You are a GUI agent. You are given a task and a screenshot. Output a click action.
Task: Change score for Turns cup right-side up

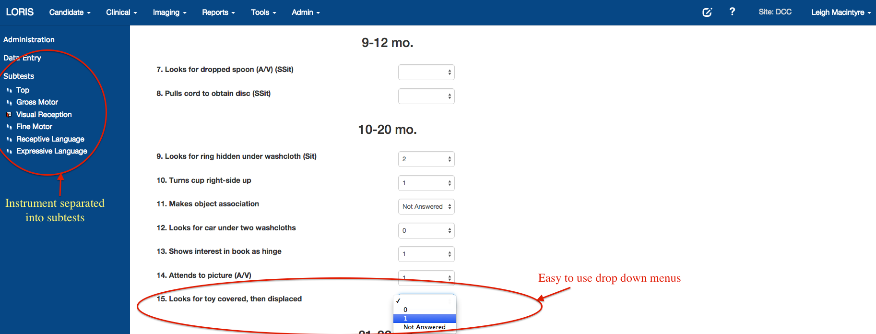tap(426, 183)
